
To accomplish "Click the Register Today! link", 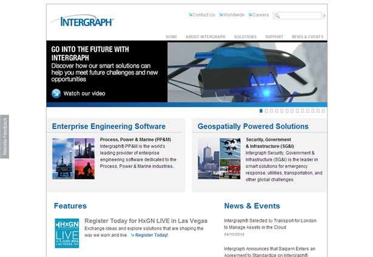I will (x=152, y=235).
